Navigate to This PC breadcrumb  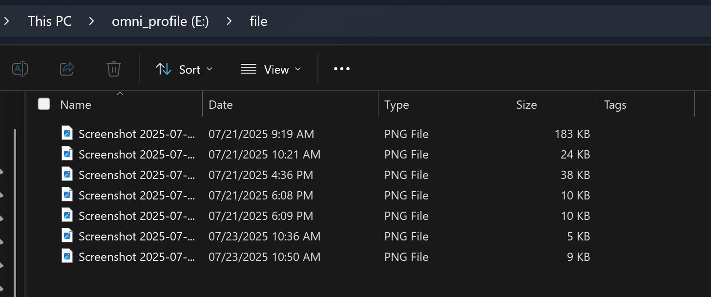[50, 21]
